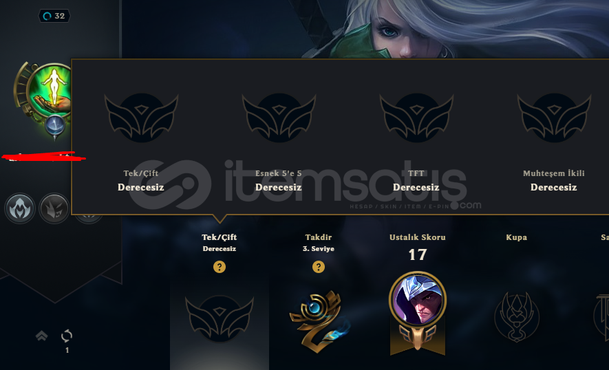
Task: Click the double chevron up icon
Action: click(41, 336)
